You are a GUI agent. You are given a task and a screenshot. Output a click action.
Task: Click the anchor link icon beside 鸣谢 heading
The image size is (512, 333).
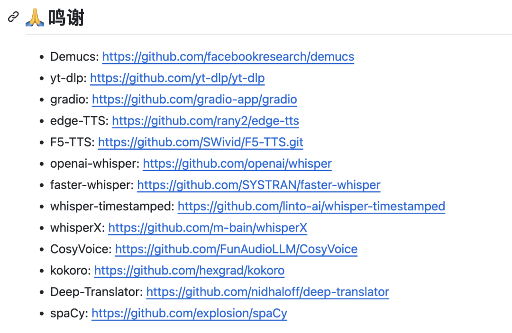13,18
